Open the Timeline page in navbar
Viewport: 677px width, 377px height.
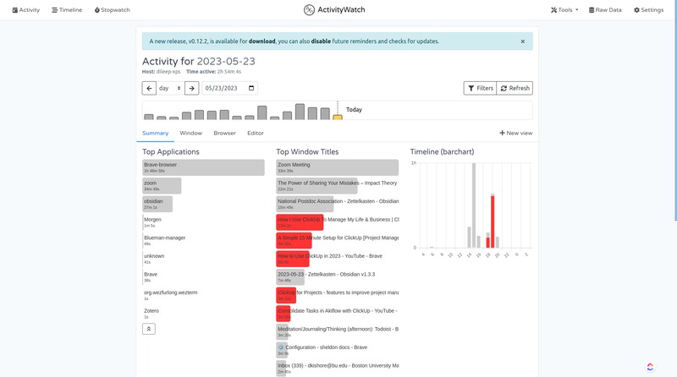[x=67, y=10]
